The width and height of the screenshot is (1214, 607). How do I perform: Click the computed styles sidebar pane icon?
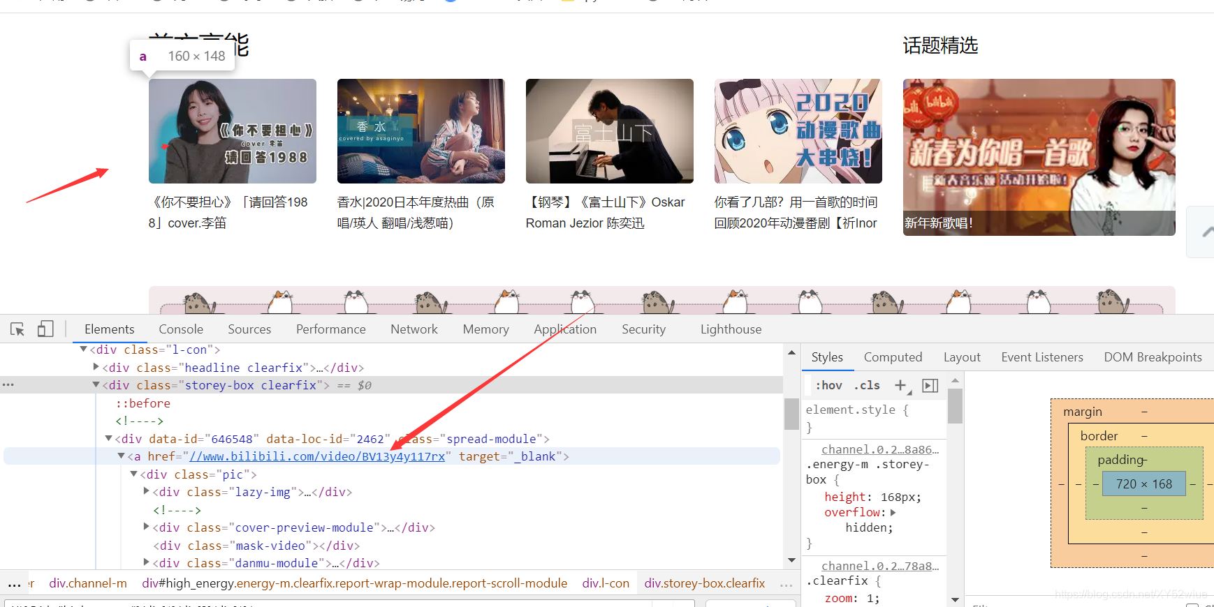(930, 386)
